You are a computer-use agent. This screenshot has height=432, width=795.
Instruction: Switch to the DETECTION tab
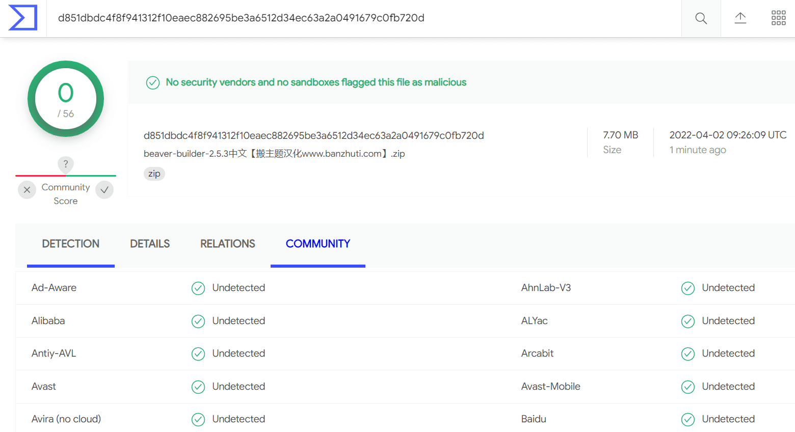(x=71, y=244)
